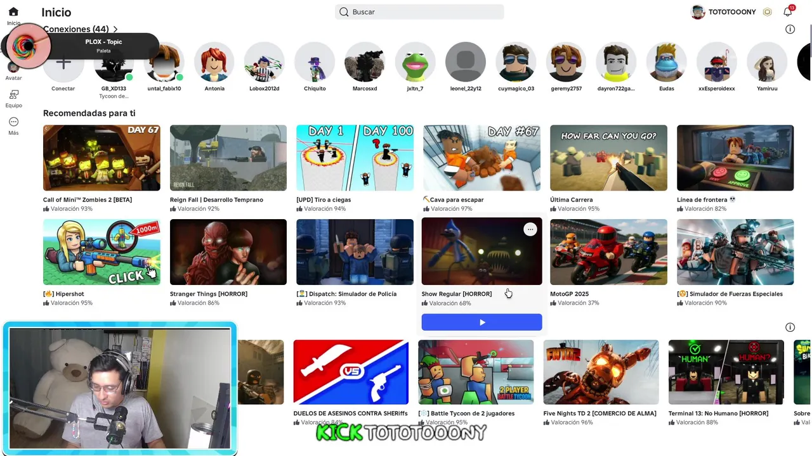Open cuymagico_03 friend avatar

pyautogui.click(x=516, y=62)
